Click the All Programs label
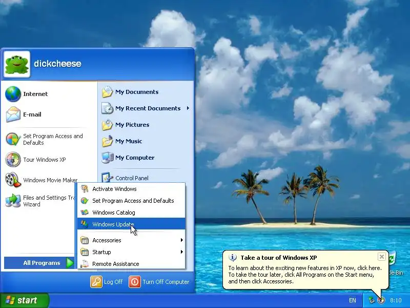 (x=42, y=263)
